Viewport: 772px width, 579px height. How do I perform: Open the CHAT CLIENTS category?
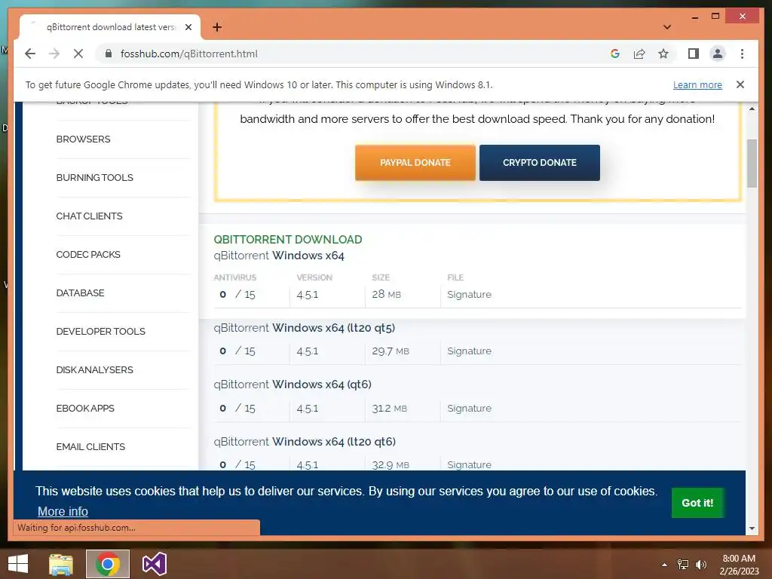[89, 216]
